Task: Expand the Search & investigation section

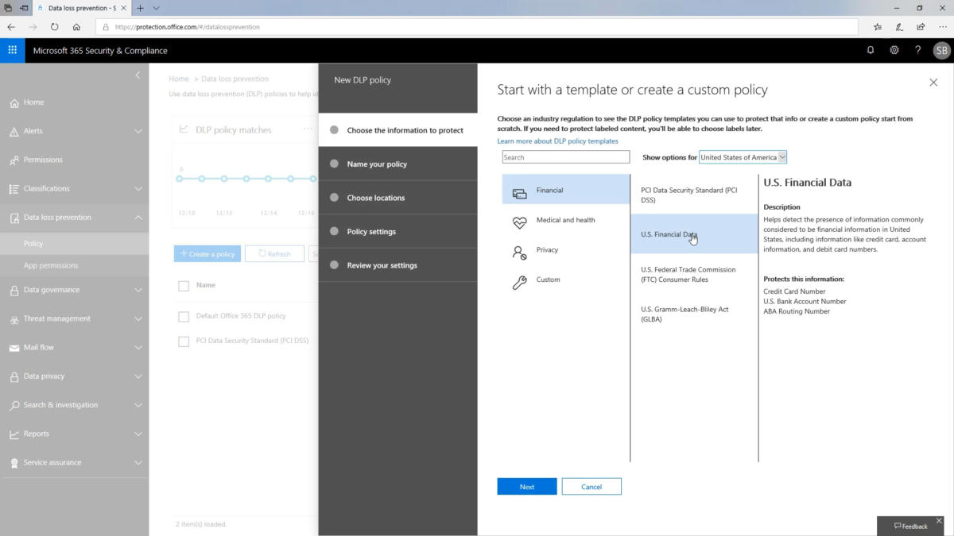Action: point(138,405)
